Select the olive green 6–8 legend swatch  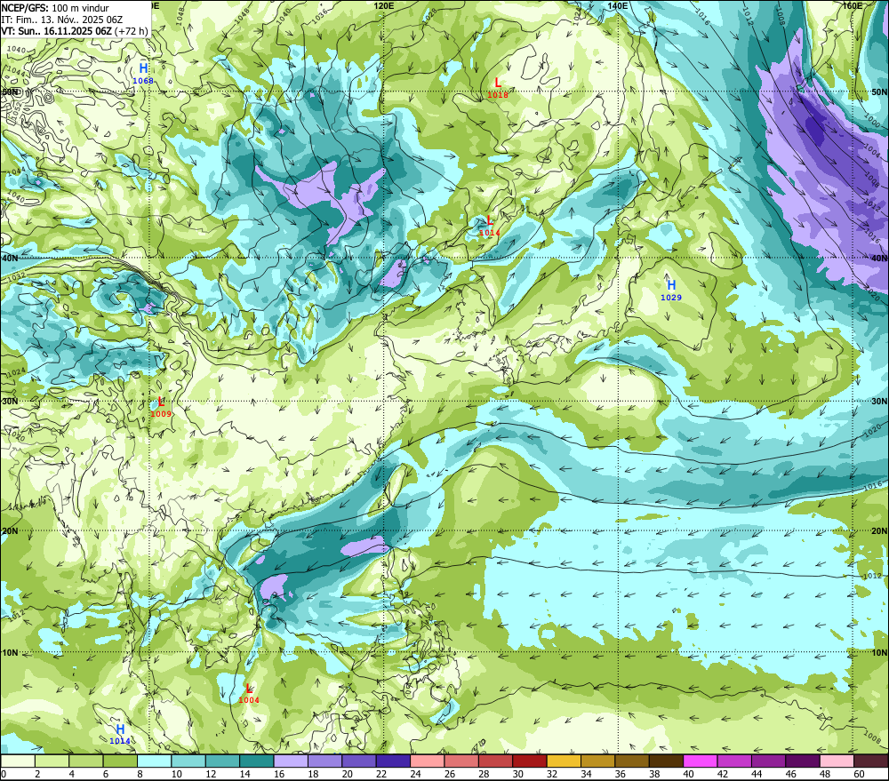(x=120, y=761)
